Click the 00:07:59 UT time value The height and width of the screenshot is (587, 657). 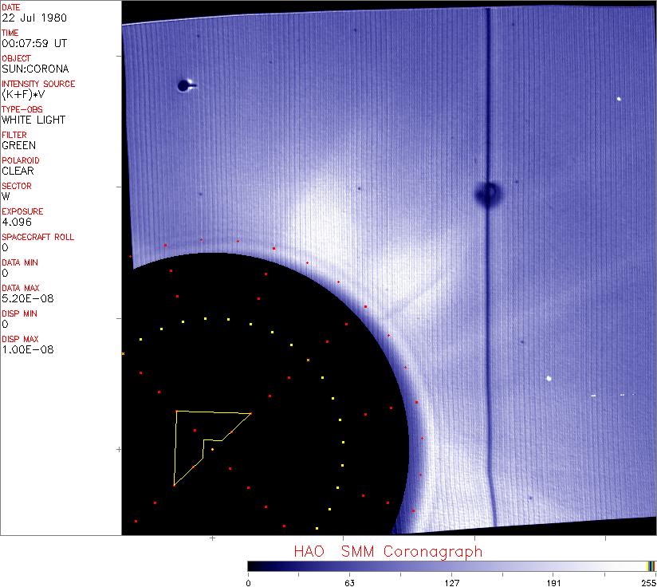coord(33,43)
